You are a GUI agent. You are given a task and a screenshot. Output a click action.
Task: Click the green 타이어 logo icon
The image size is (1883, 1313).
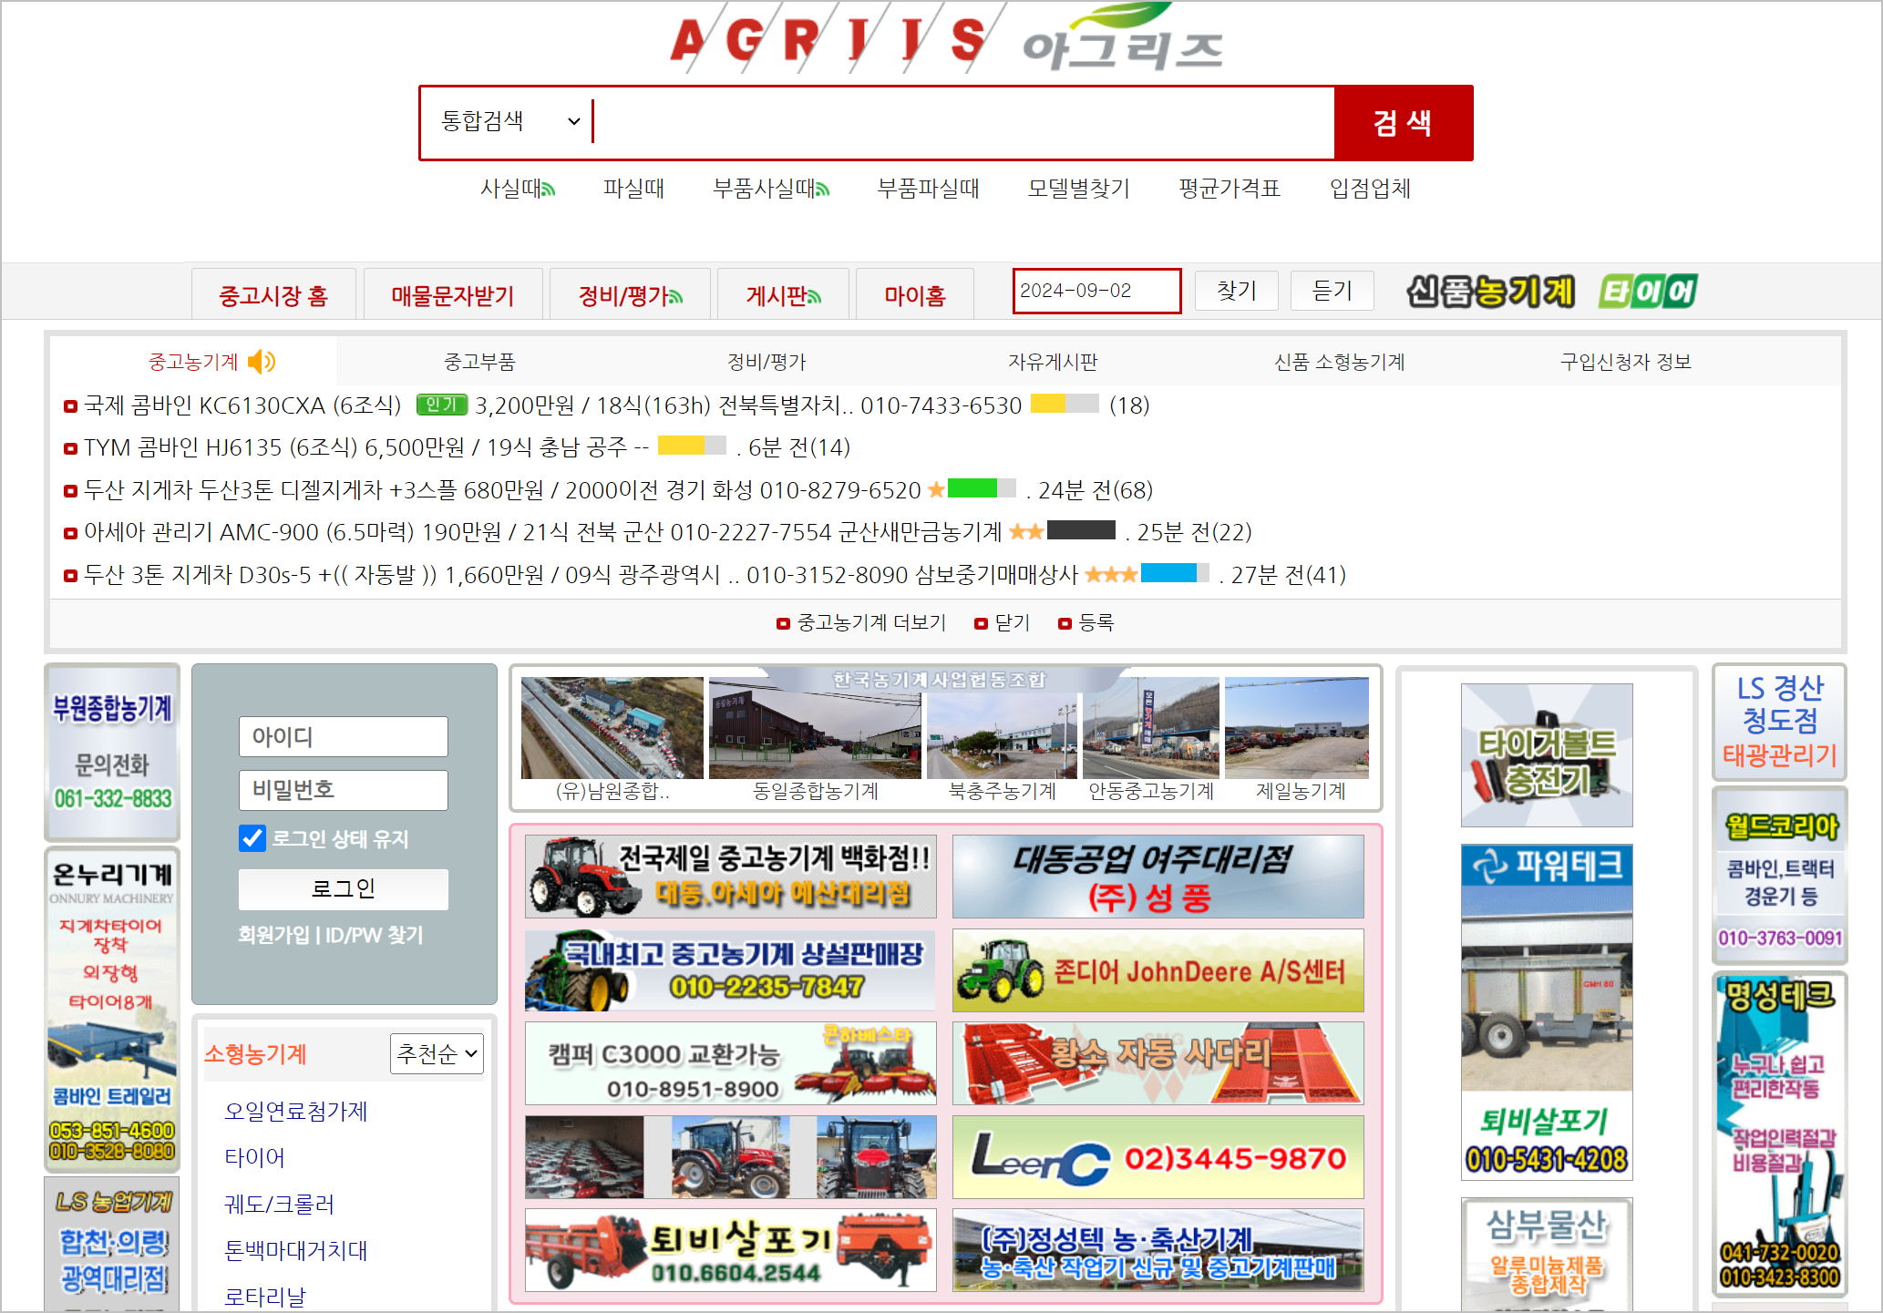tap(1647, 292)
